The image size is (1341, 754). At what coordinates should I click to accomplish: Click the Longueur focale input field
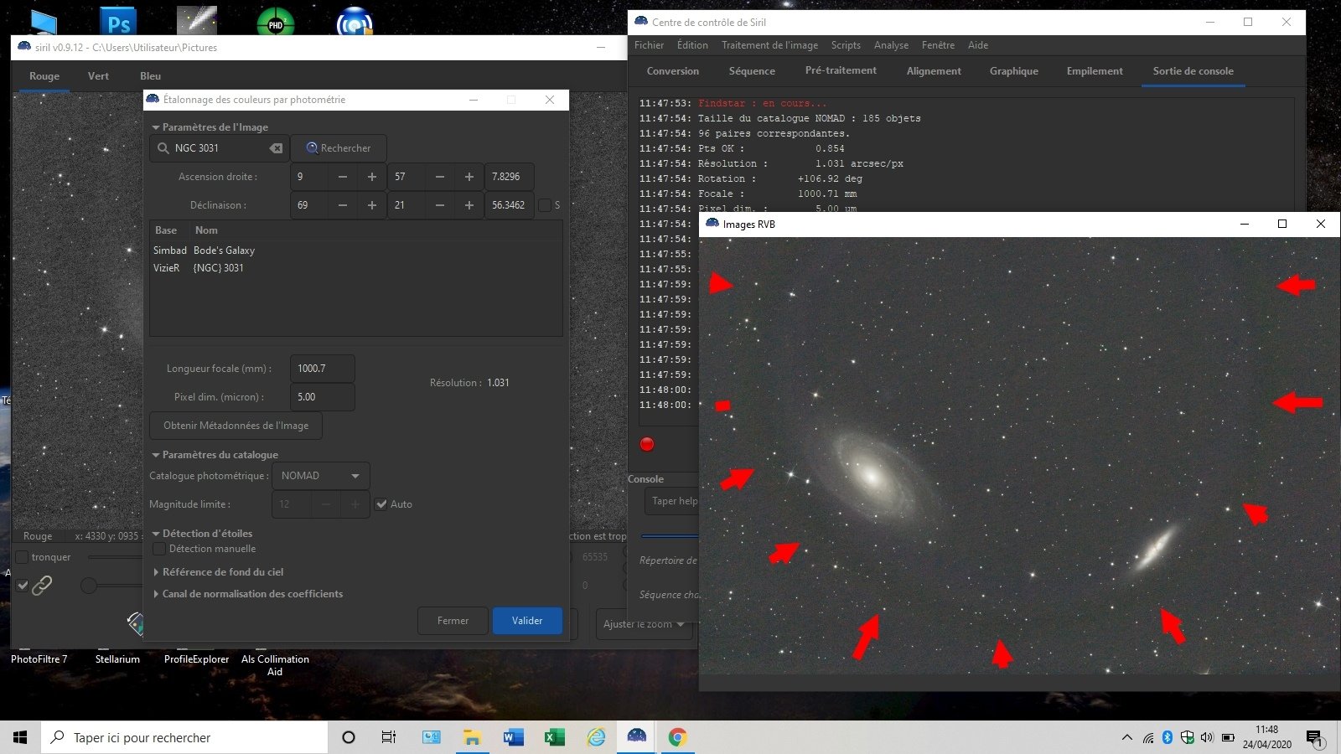tap(322, 369)
